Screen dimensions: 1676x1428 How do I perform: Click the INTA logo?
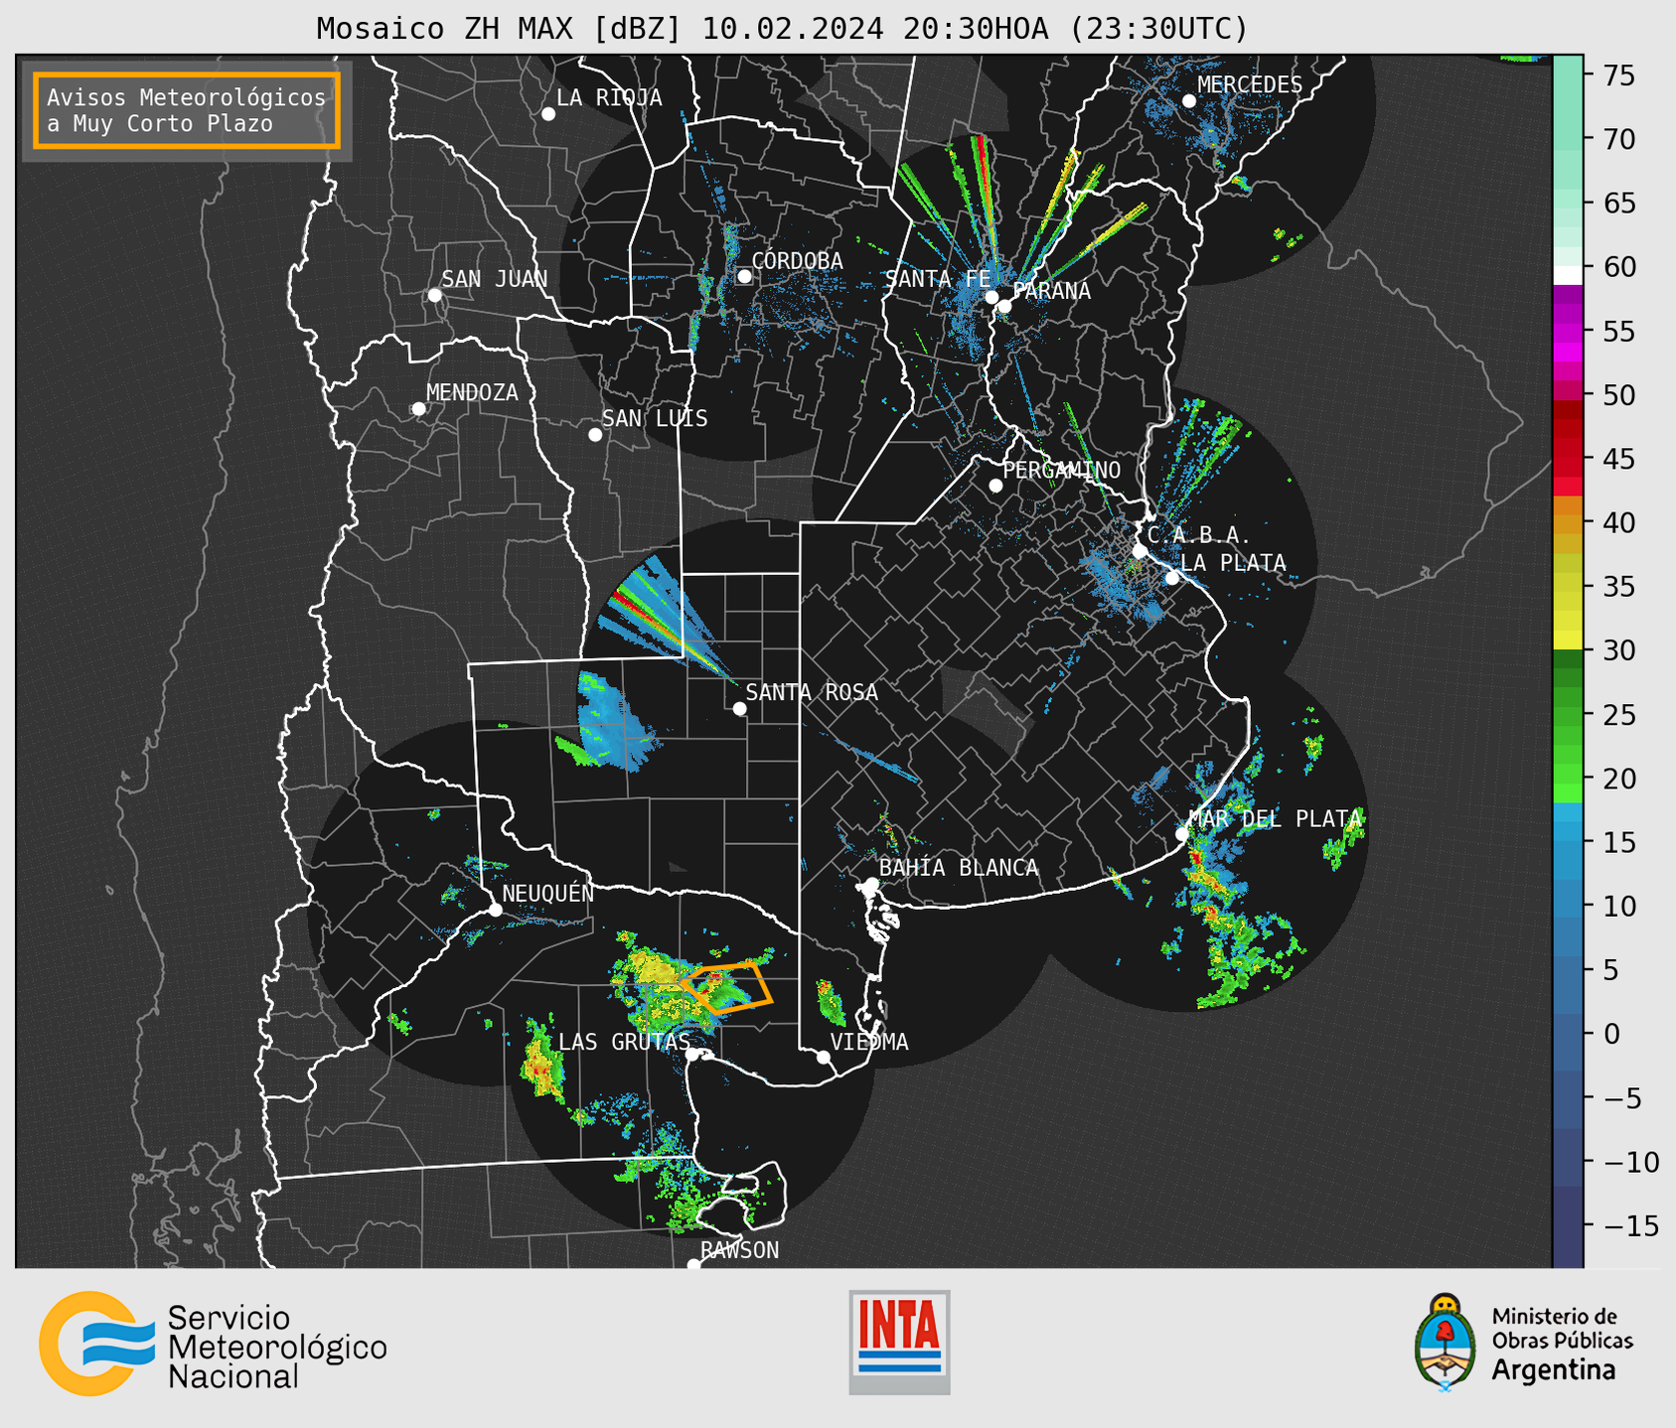[899, 1342]
